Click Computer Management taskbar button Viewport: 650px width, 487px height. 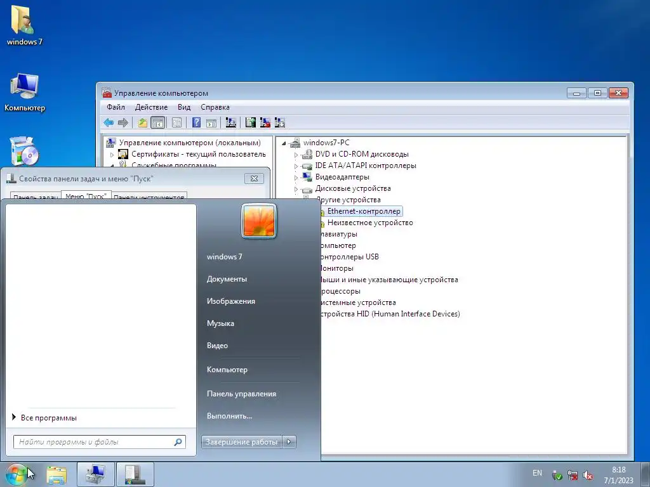[x=95, y=474]
